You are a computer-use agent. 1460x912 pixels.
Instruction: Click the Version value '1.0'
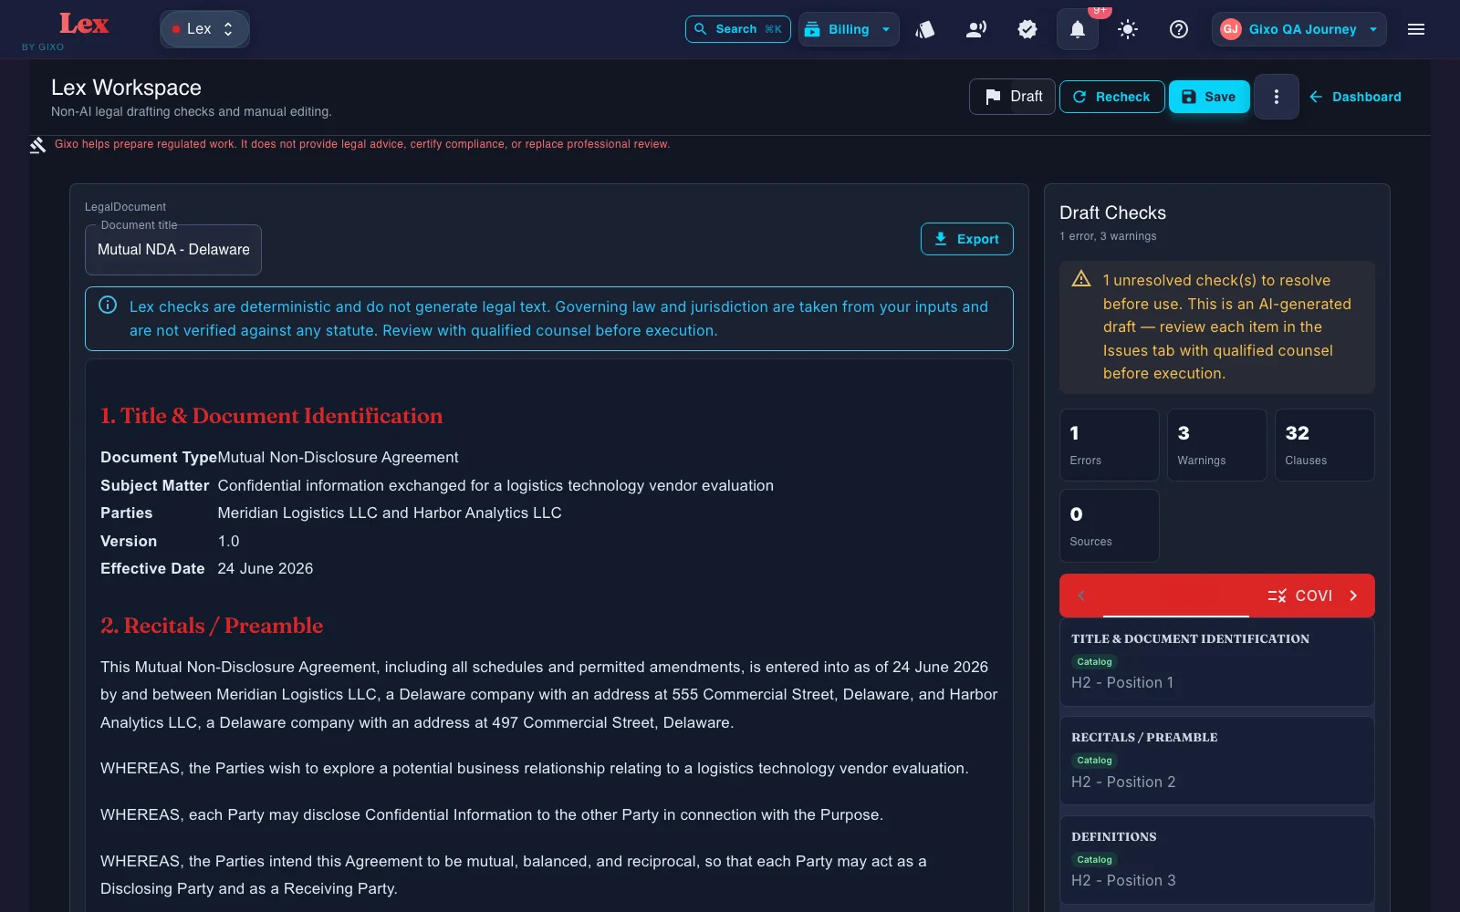[x=228, y=542]
